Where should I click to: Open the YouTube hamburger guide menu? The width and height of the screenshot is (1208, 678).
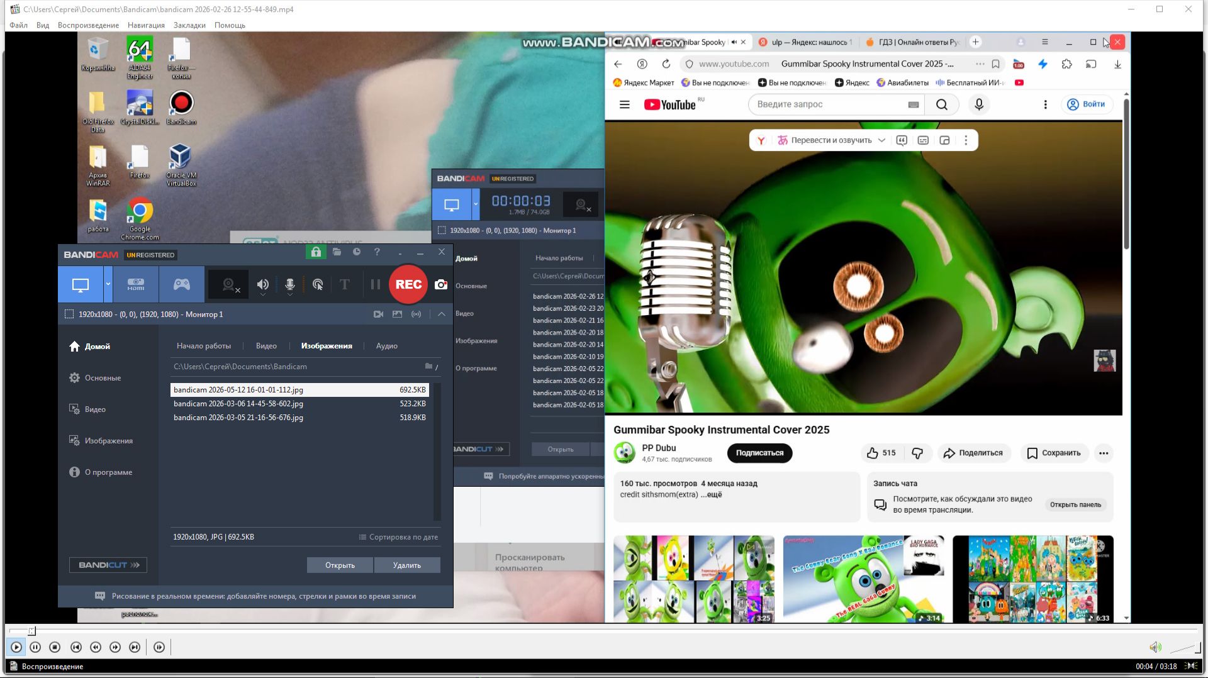[x=625, y=104]
